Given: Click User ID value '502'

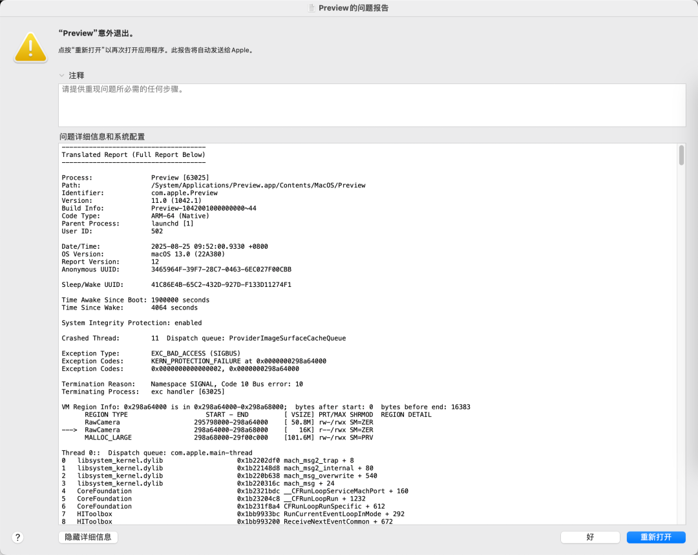Looking at the screenshot, I should [x=156, y=231].
